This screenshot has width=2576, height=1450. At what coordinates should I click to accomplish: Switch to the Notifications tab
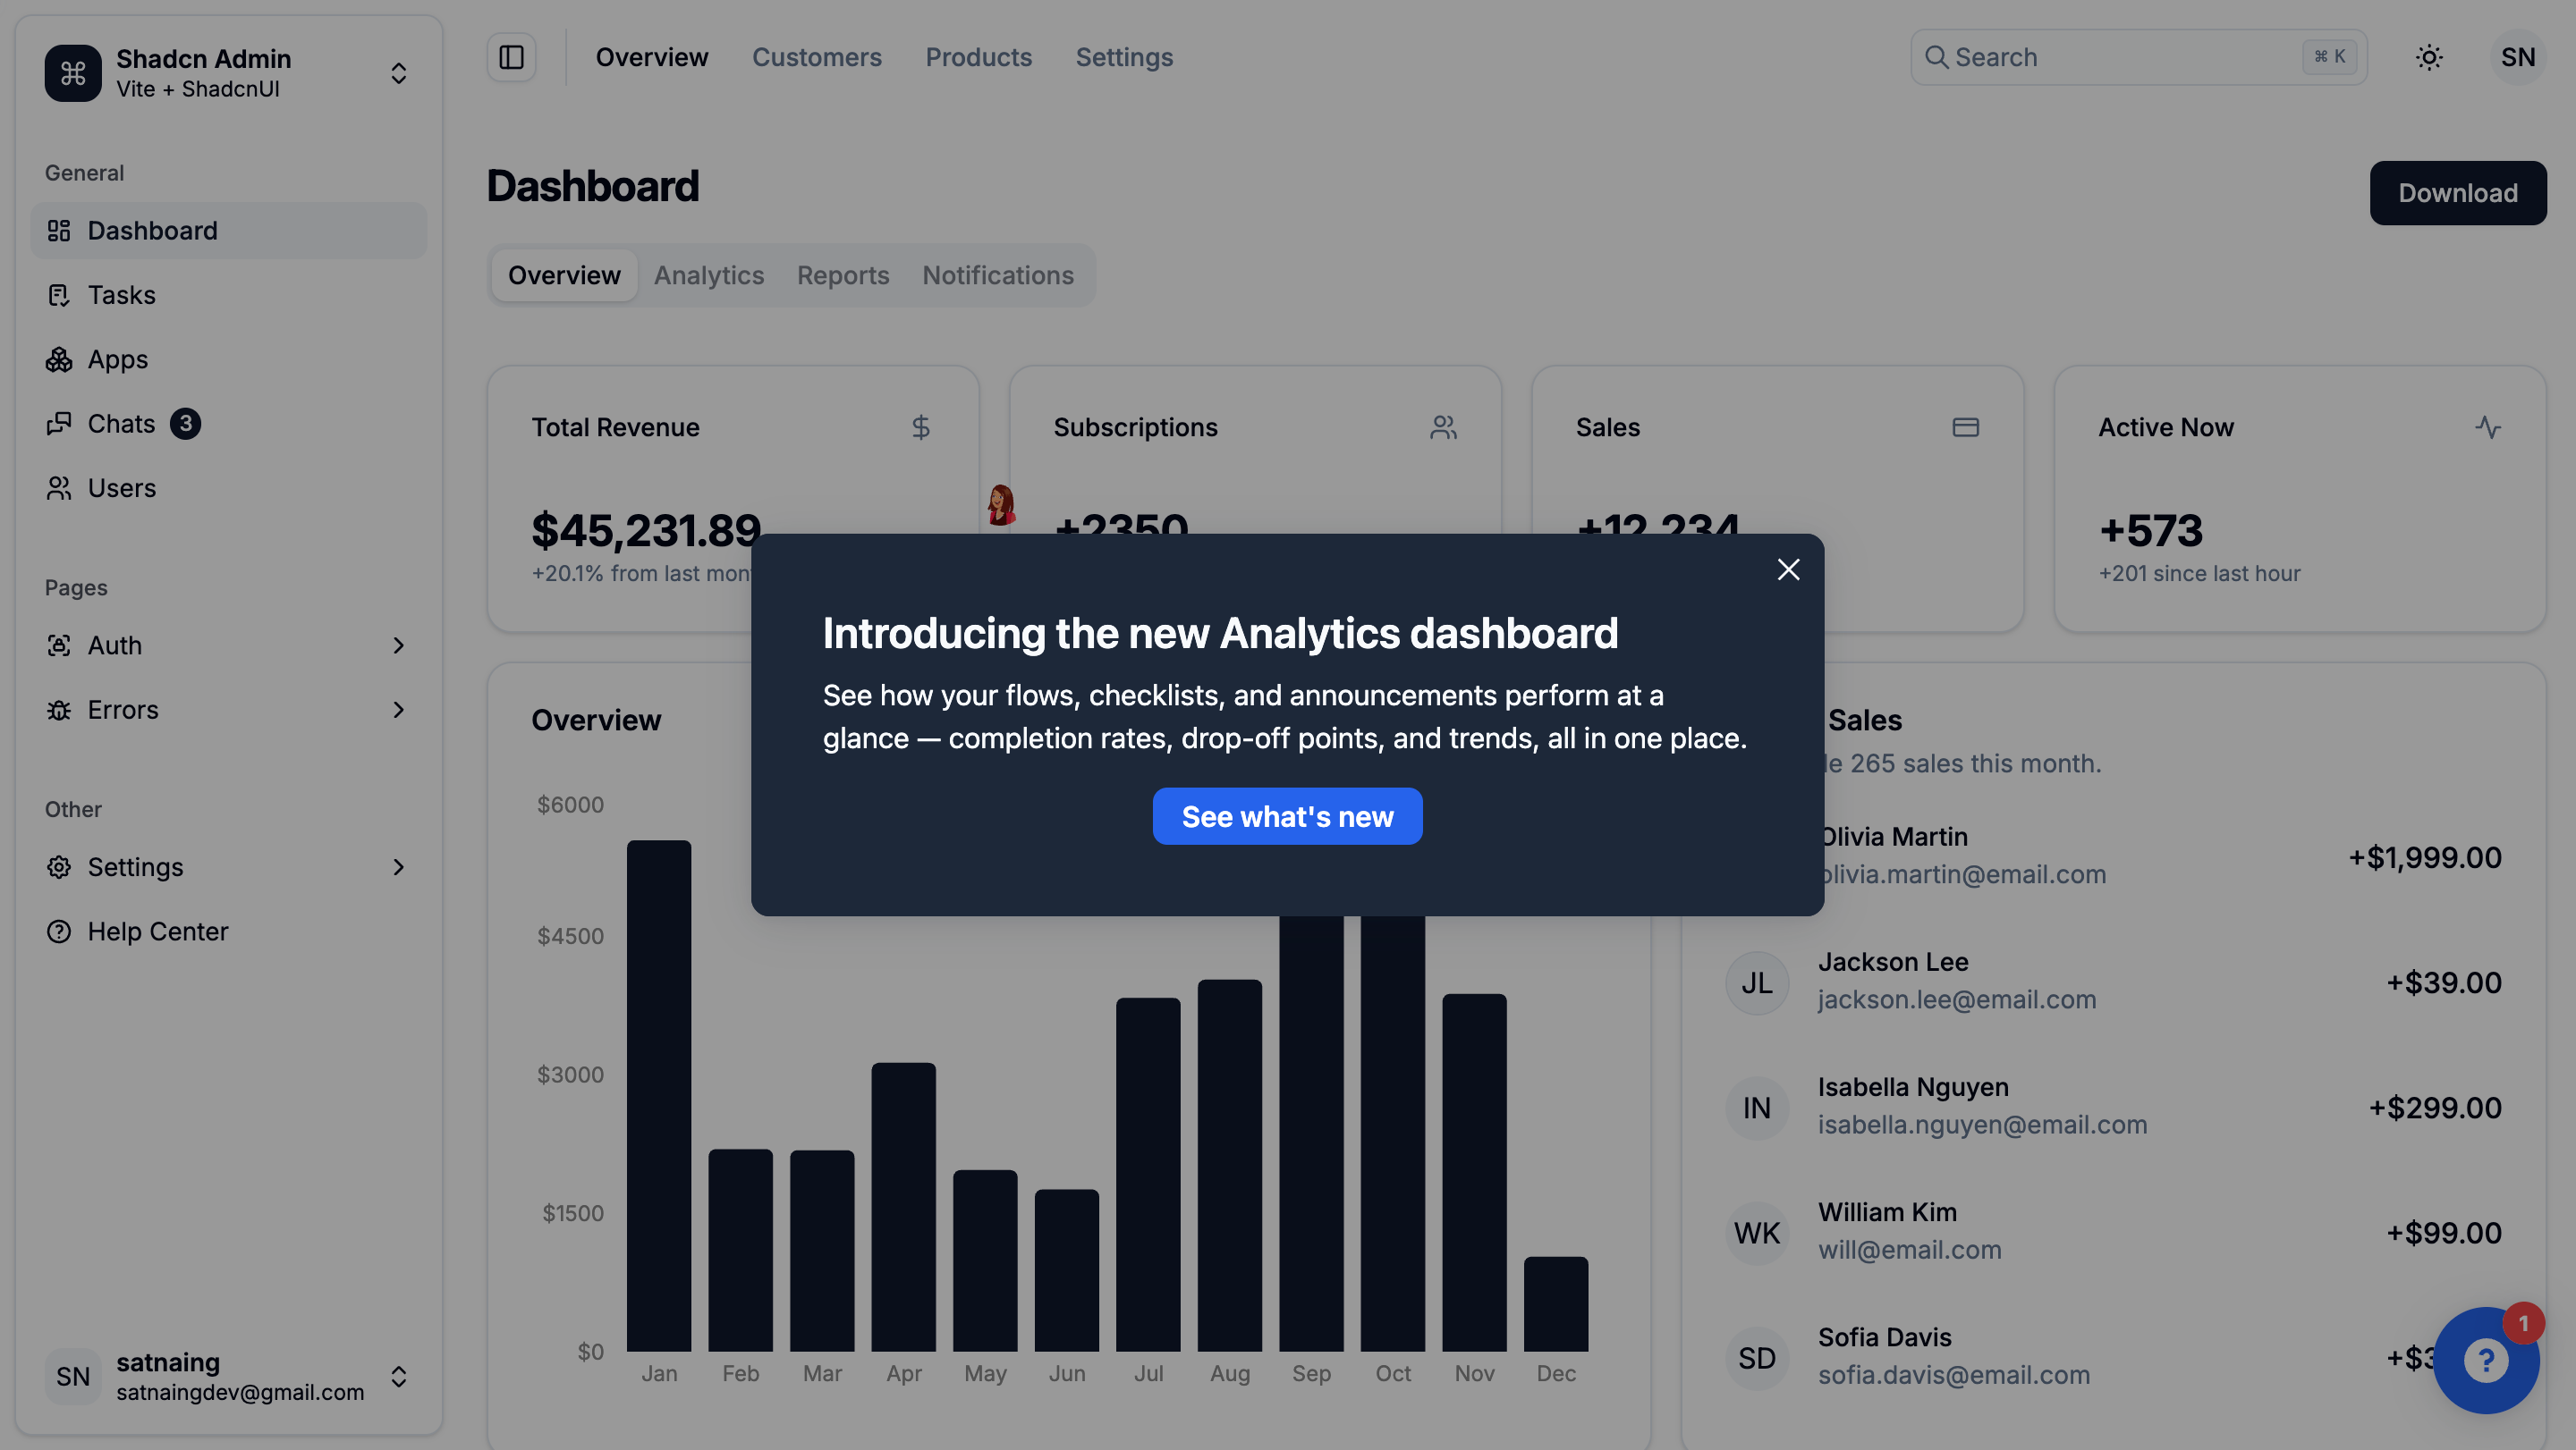tap(997, 274)
